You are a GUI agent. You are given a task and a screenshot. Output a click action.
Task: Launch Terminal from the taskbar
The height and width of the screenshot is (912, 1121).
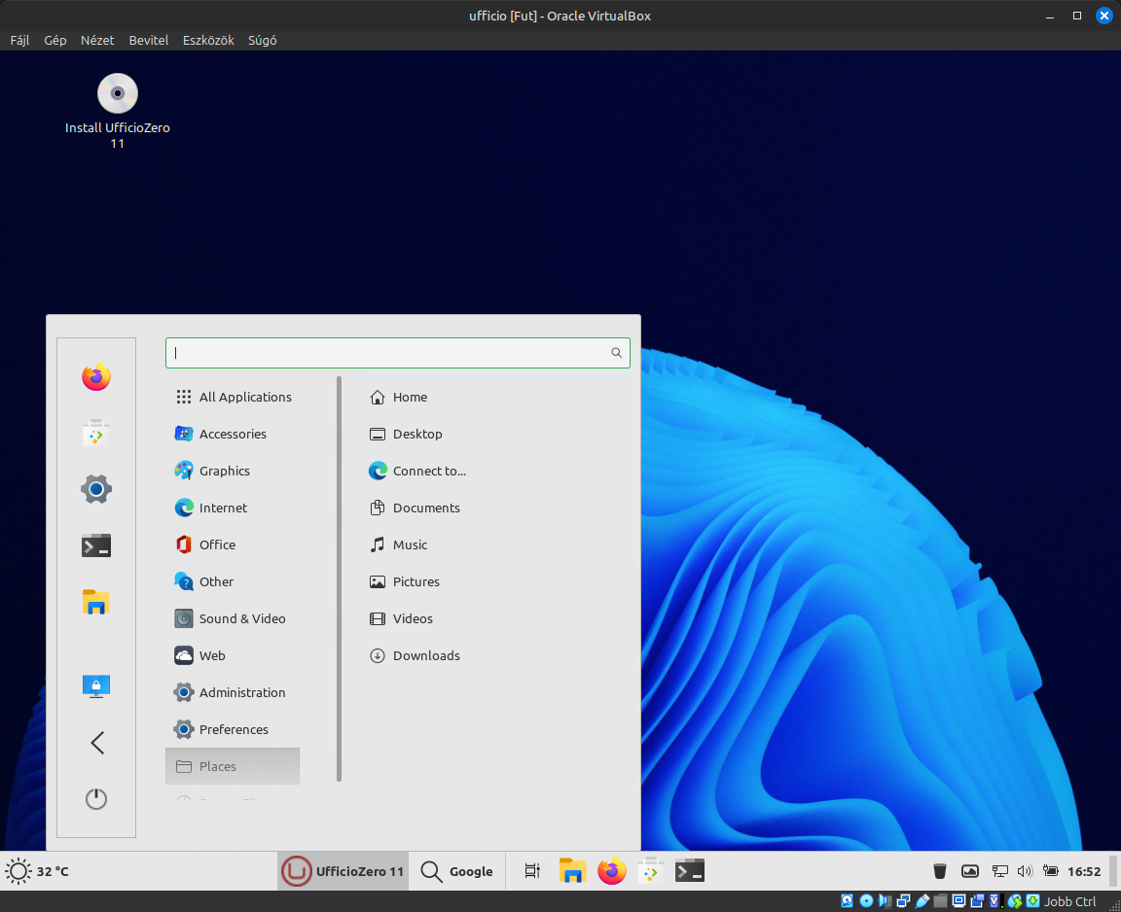click(x=690, y=871)
